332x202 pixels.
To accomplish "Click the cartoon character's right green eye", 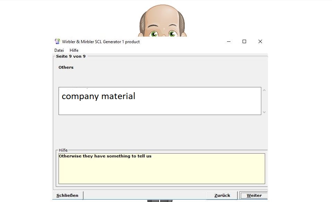I will [172, 33].
